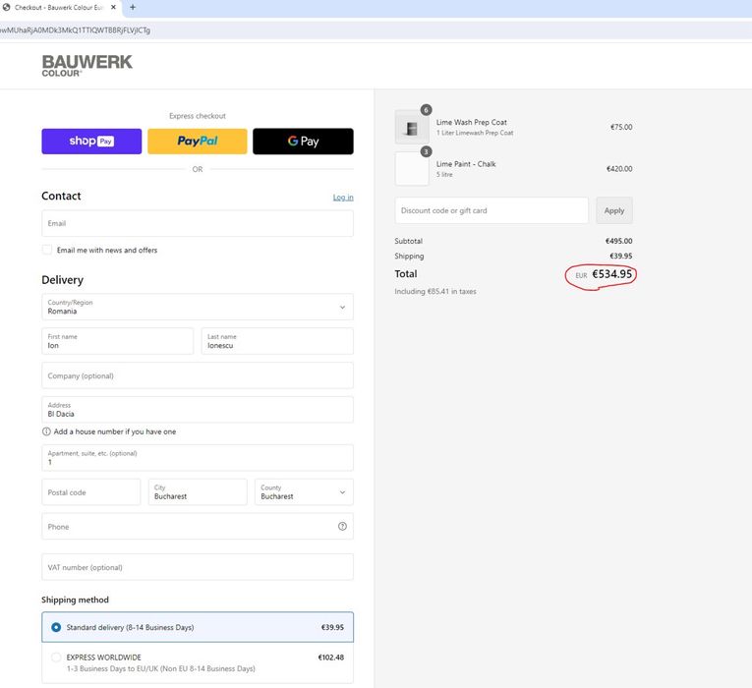This screenshot has height=688, width=752.
Task: Click the Lime Paint Chalk product thumbnail
Action: (x=412, y=168)
